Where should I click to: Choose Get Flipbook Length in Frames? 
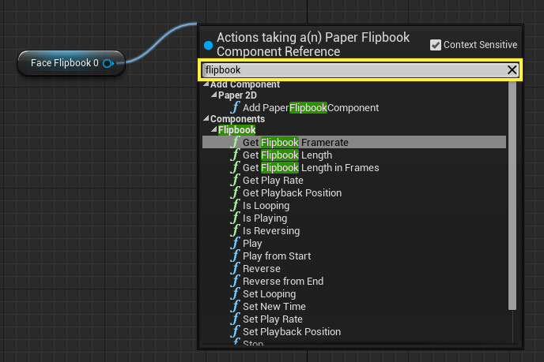310,168
